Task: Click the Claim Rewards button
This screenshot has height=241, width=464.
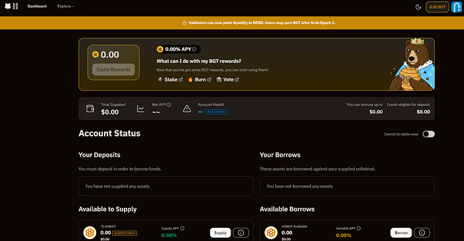Action: point(113,70)
